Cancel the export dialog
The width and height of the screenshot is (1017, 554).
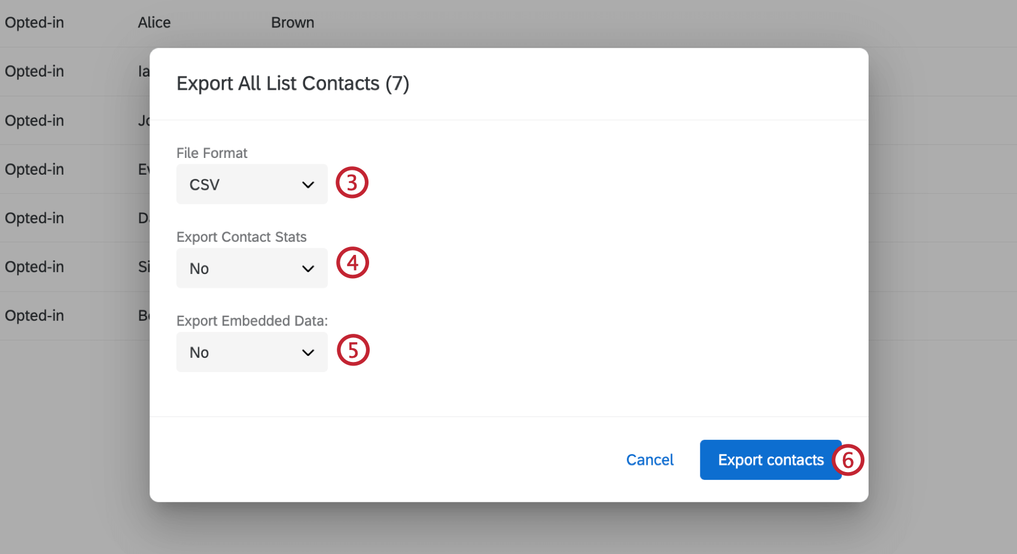coord(650,459)
